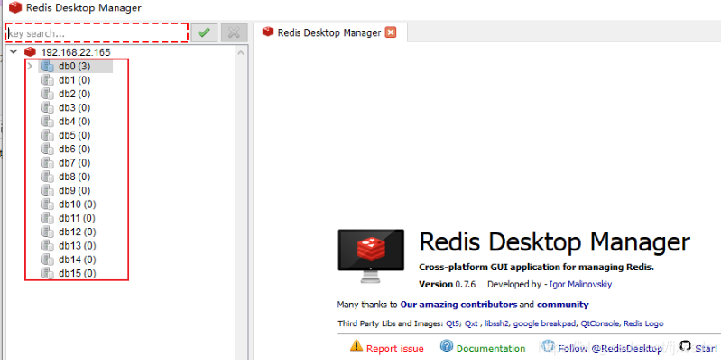Click the Redis monitor logo image
The height and width of the screenshot is (364, 721).
coord(371,256)
